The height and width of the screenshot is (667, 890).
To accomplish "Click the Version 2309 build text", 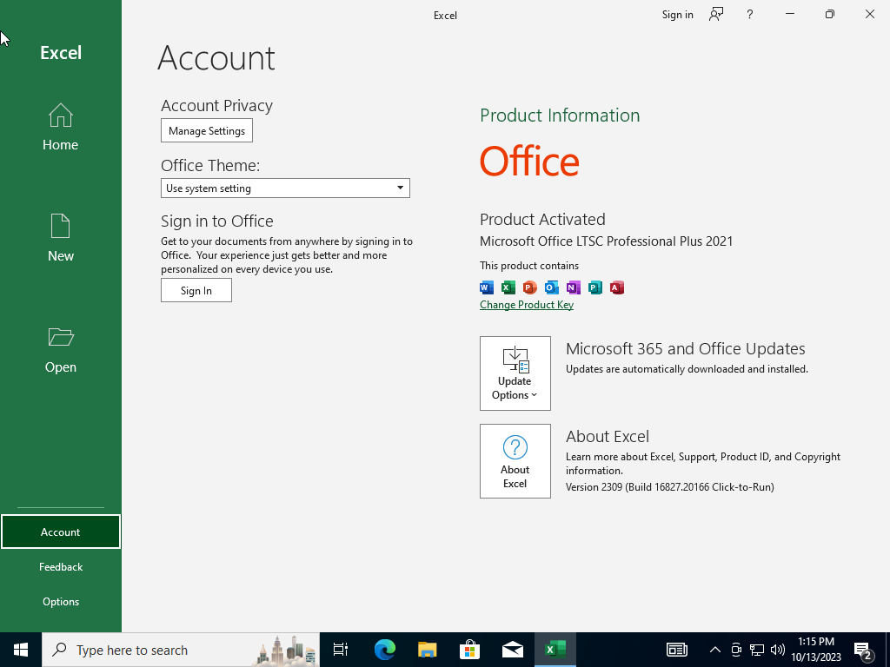I will [670, 487].
